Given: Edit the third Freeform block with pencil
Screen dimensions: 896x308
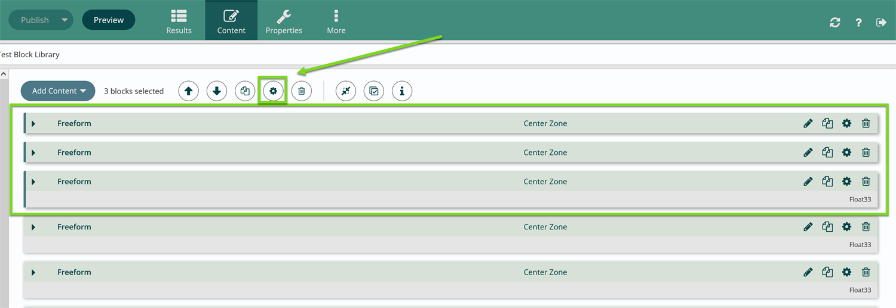Looking at the screenshot, I should (x=808, y=182).
